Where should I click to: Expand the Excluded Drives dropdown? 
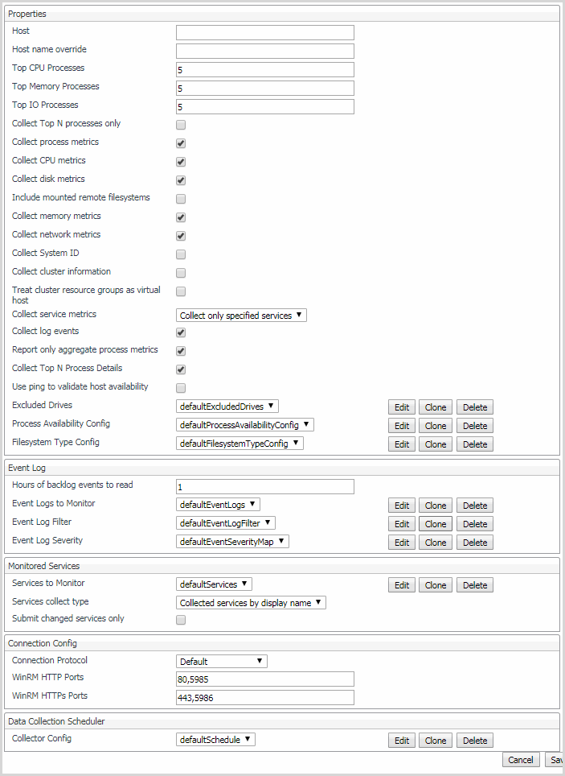pos(227,407)
